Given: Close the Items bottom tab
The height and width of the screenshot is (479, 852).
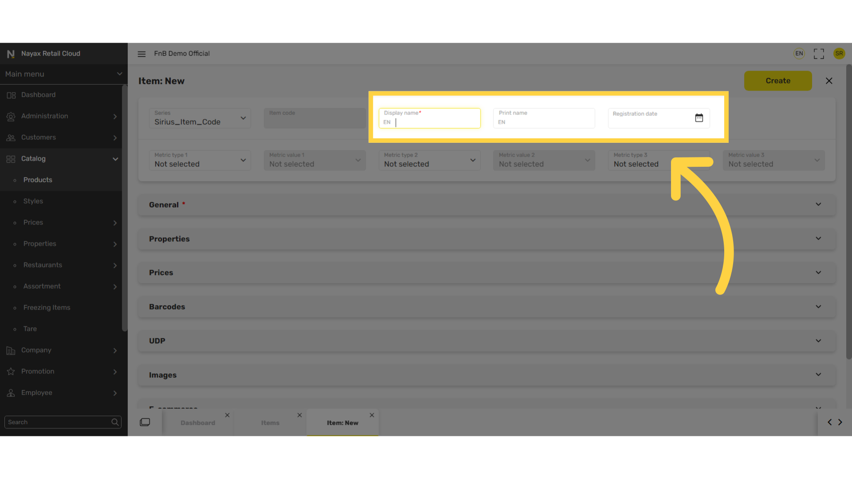Looking at the screenshot, I should point(300,415).
